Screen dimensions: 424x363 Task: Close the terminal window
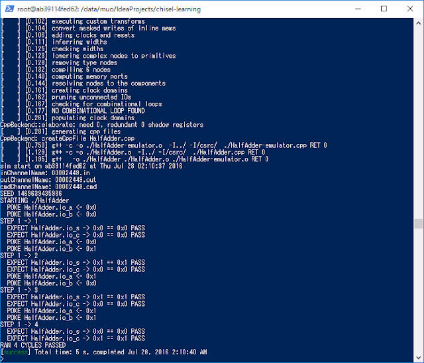[x=410, y=9]
